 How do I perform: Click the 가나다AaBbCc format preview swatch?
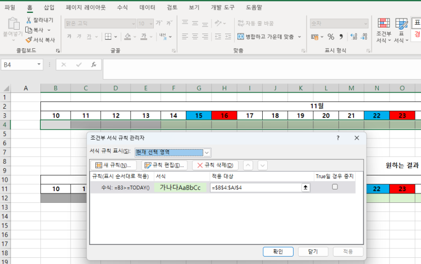[x=180, y=188]
